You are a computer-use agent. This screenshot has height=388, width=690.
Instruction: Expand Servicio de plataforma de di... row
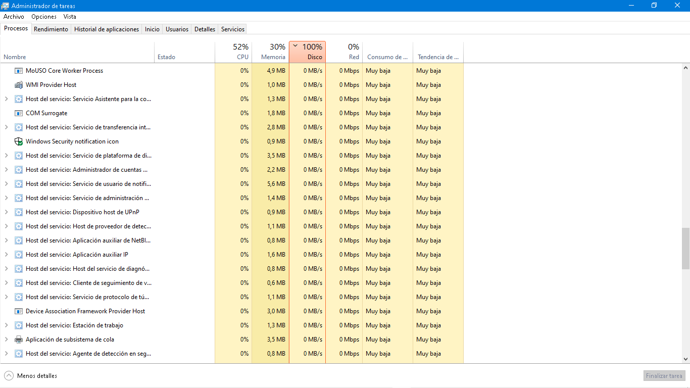click(7, 156)
